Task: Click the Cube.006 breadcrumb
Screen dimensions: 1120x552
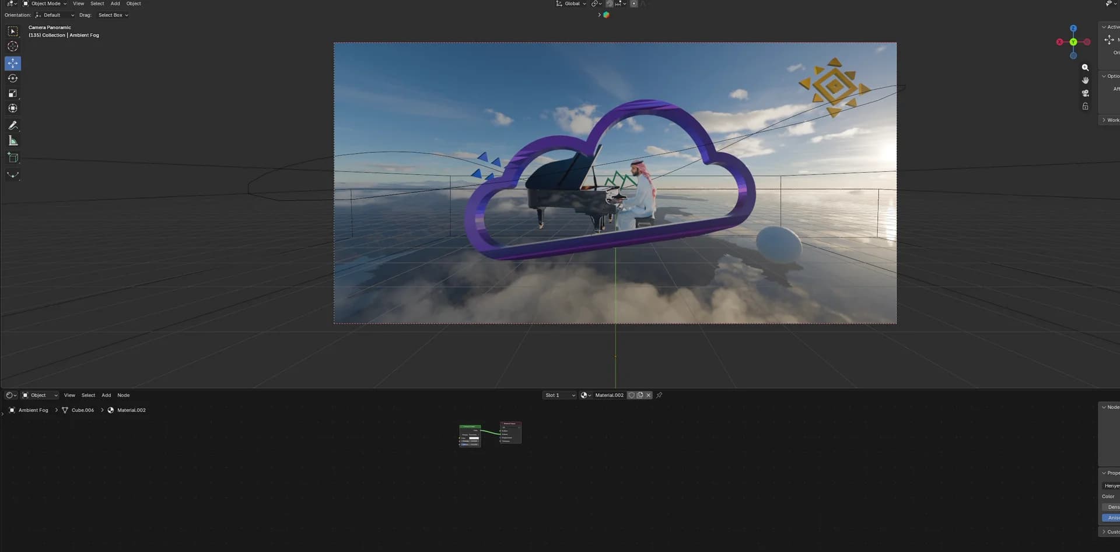Action: point(78,410)
